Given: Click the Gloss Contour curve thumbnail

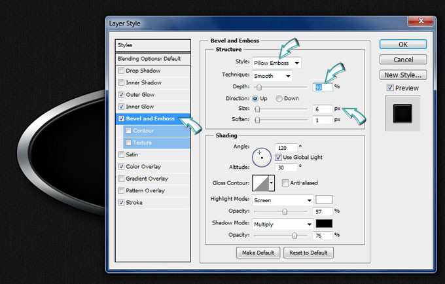Looking at the screenshot, I should tap(261, 183).
